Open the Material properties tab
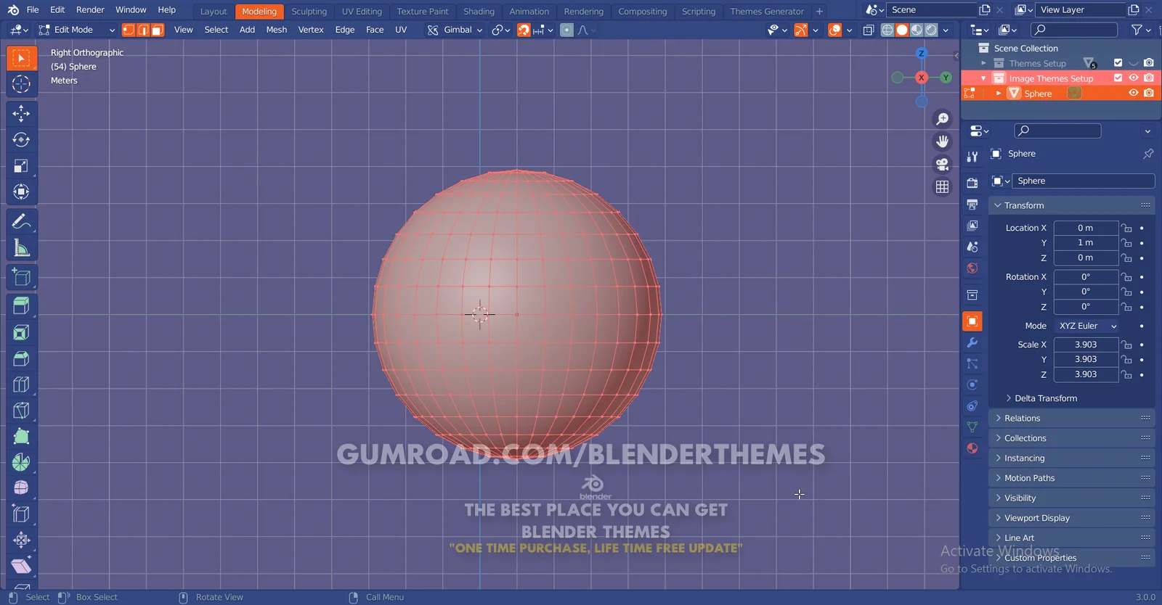Viewport: 1162px width, 605px height. click(x=972, y=448)
